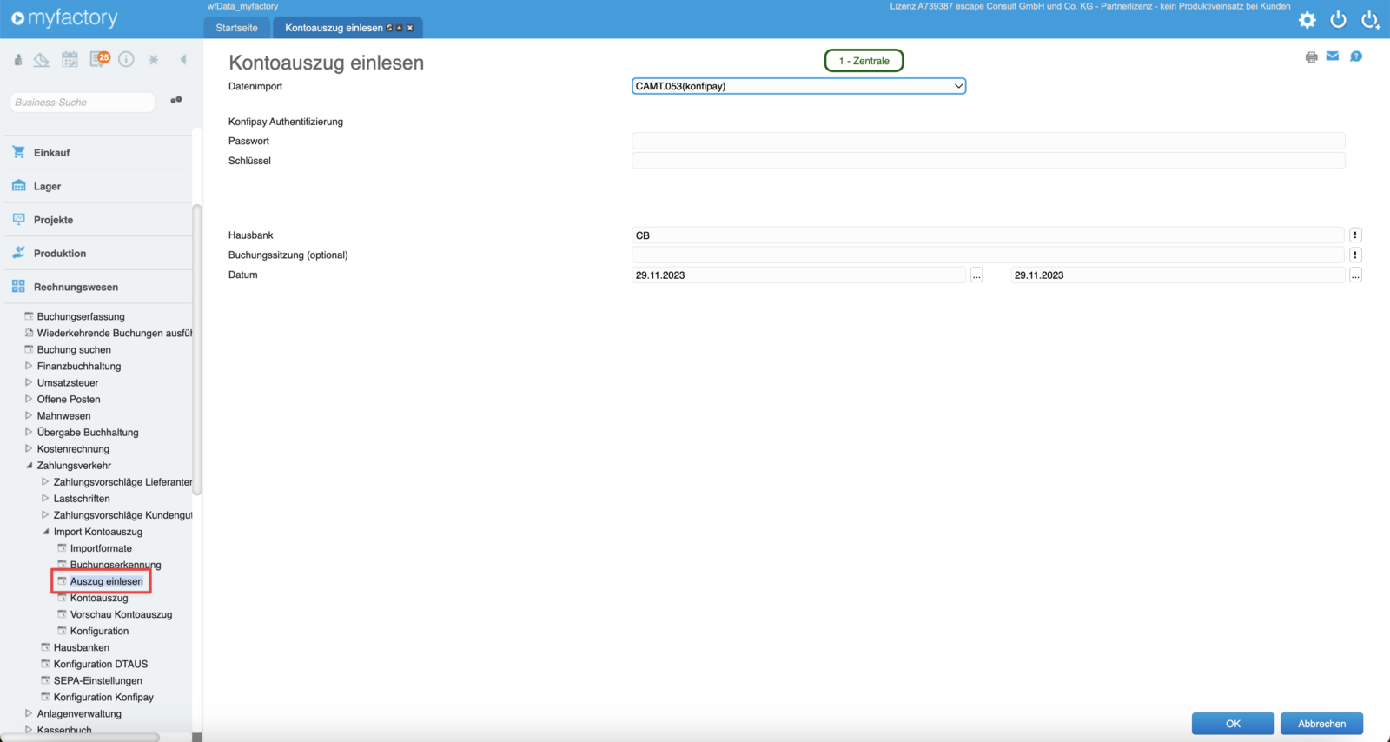1390x742 pixels.
Task: Open the Datenimport CAMT.053 dropdown
Action: [x=798, y=86]
